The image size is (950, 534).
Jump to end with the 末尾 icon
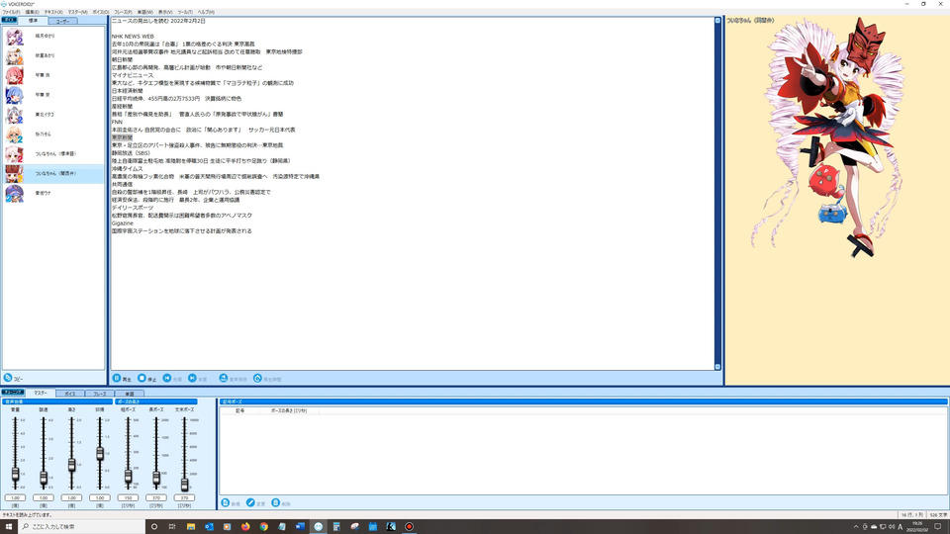[x=192, y=378]
